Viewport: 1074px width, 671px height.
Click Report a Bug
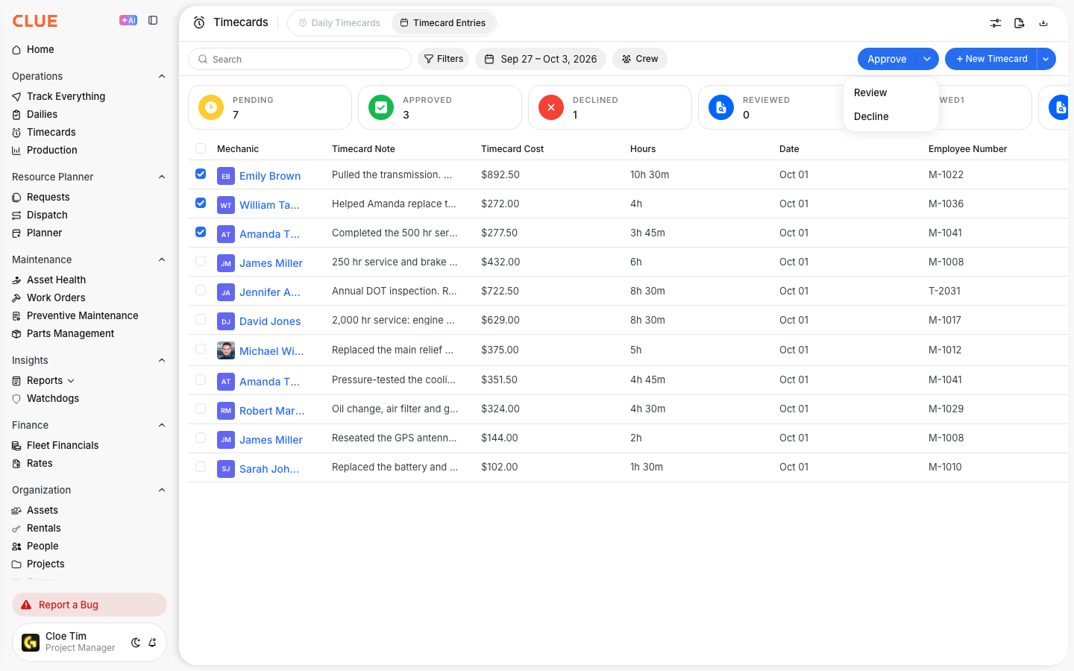point(89,605)
